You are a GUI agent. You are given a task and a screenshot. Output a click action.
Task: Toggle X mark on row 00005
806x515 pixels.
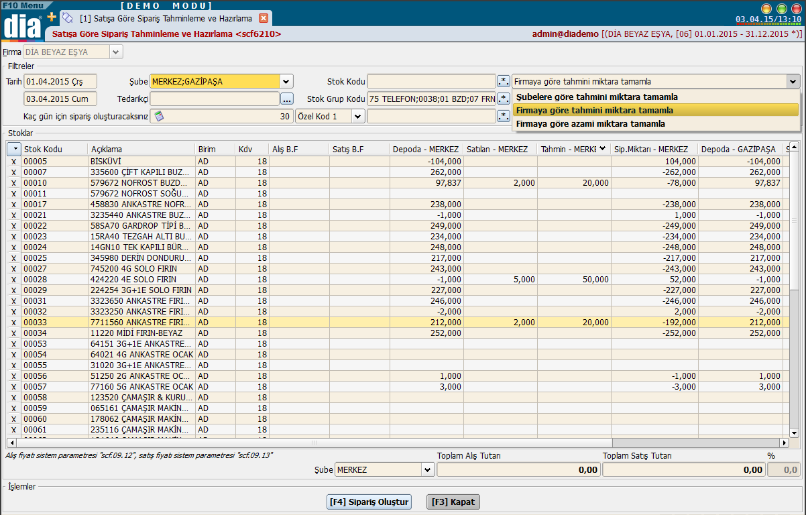click(x=13, y=161)
